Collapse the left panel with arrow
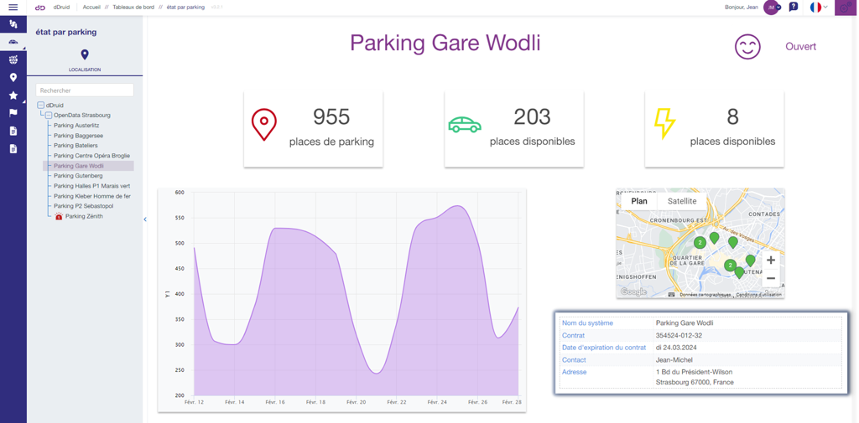This screenshot has width=859, height=423. pyautogui.click(x=145, y=219)
